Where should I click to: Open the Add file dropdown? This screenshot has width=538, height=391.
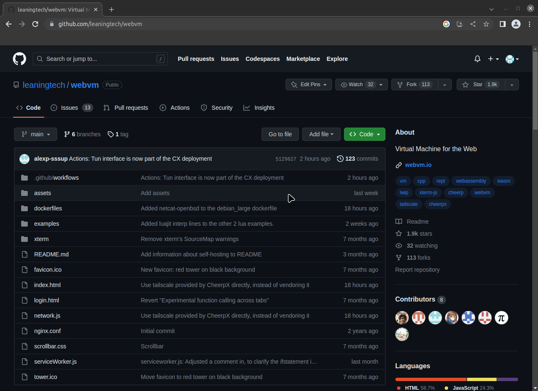tap(321, 134)
